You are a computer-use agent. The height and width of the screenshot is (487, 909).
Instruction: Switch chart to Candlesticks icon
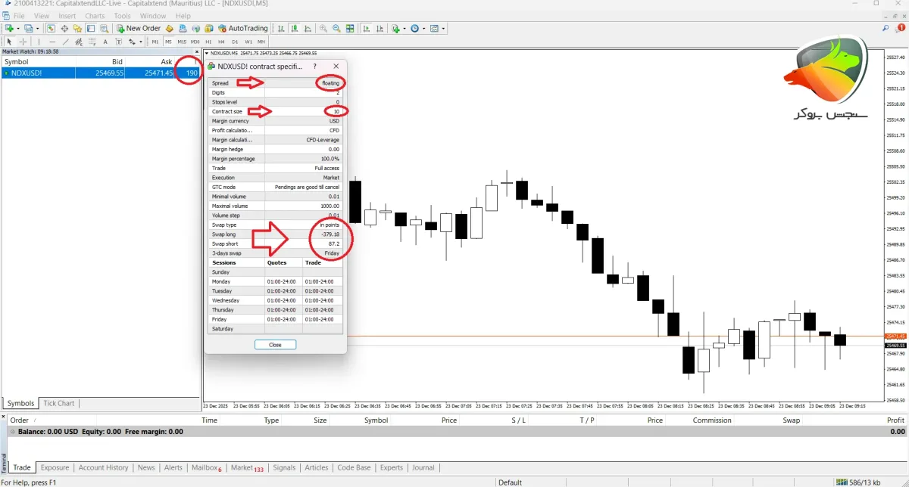point(294,28)
